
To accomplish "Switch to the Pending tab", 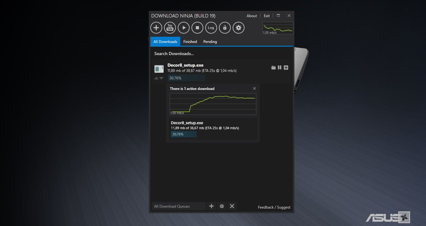I will [210, 42].
